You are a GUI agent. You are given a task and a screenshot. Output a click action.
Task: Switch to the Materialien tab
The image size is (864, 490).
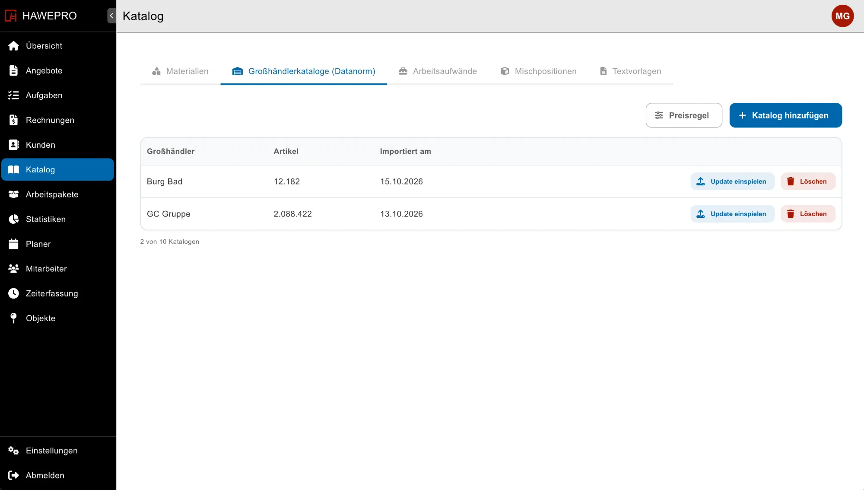[180, 71]
